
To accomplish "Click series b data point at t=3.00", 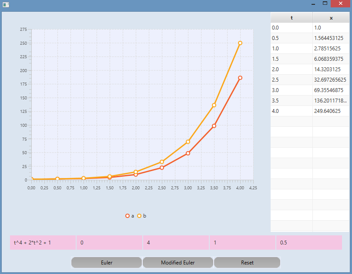I will 188,142.
